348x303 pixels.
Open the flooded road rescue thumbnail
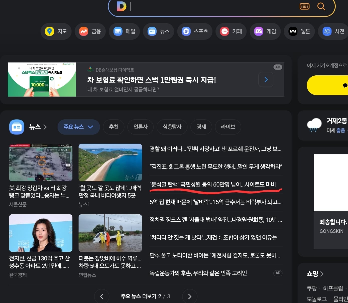click(x=110, y=233)
